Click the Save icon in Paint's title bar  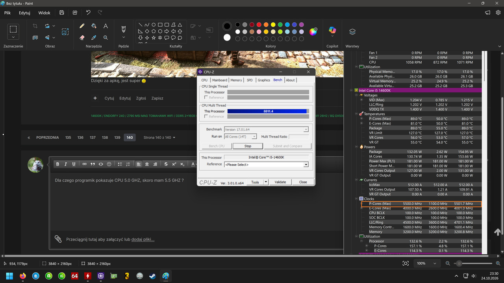point(62,13)
